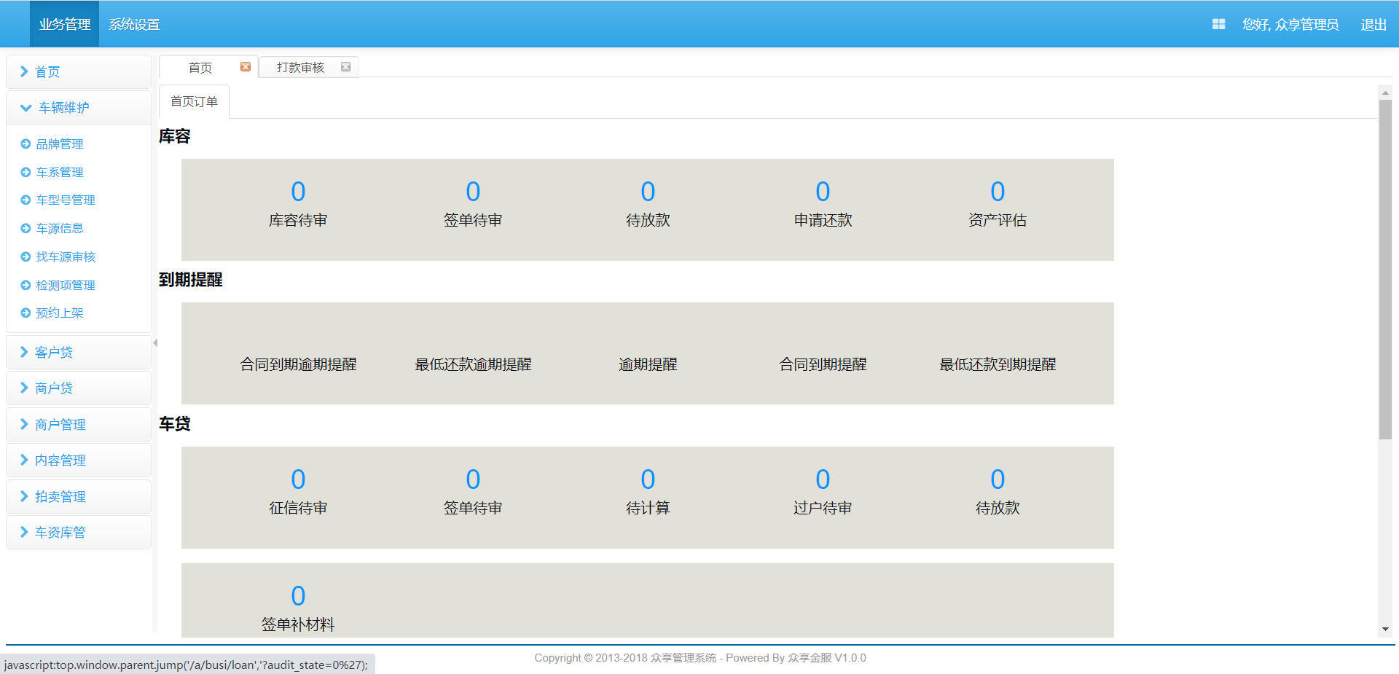Collapse the sidebar using the splitter arrow
Screen dimensions: 1399x674
point(155,342)
